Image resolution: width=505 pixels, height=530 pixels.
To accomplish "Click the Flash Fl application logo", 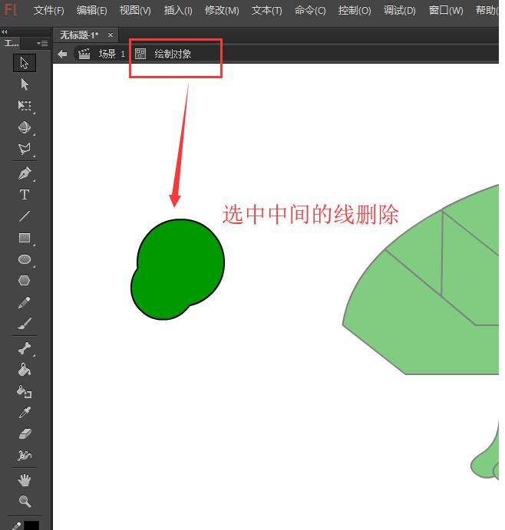I will click(x=12, y=10).
